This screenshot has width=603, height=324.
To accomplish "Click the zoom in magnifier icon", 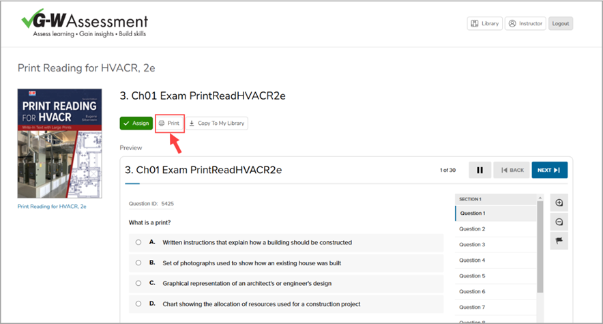I will (559, 203).
